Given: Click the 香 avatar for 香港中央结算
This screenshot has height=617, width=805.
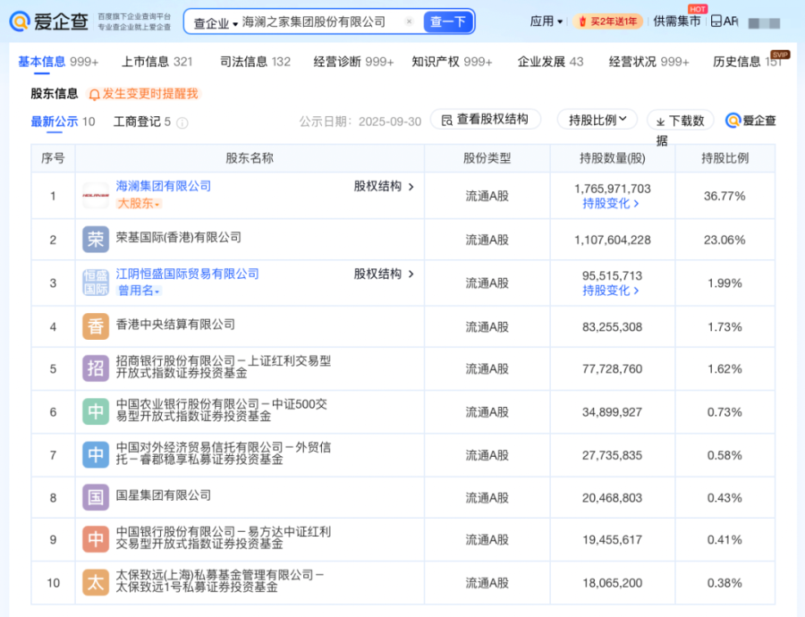Looking at the screenshot, I should pos(96,325).
